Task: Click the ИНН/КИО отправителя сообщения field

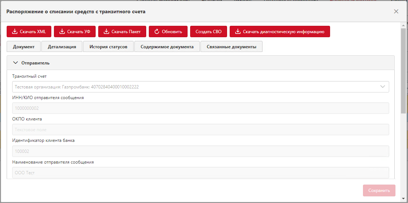Action: pyautogui.click(x=200, y=108)
